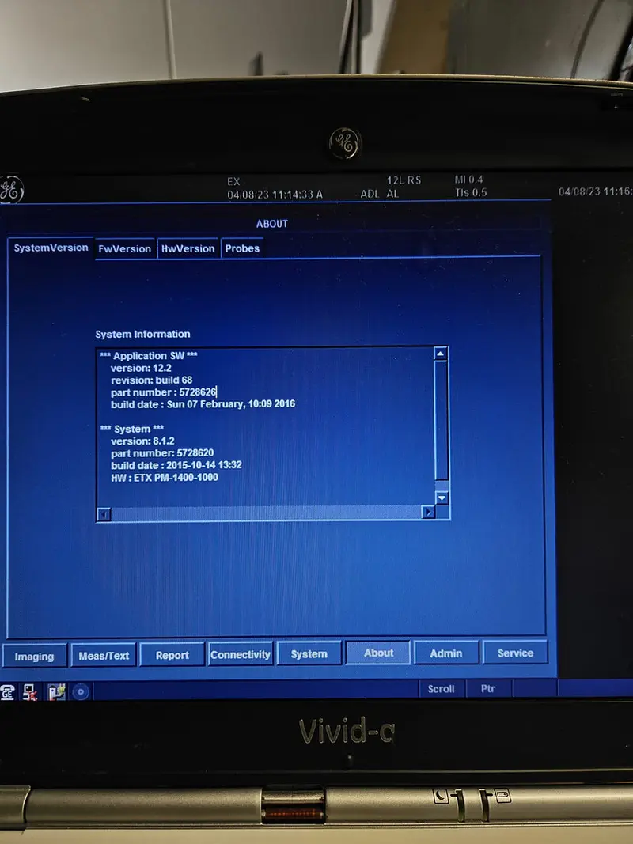Viewport: 633px width, 844px height.
Task: Open the HwVersion tab
Action: (188, 248)
